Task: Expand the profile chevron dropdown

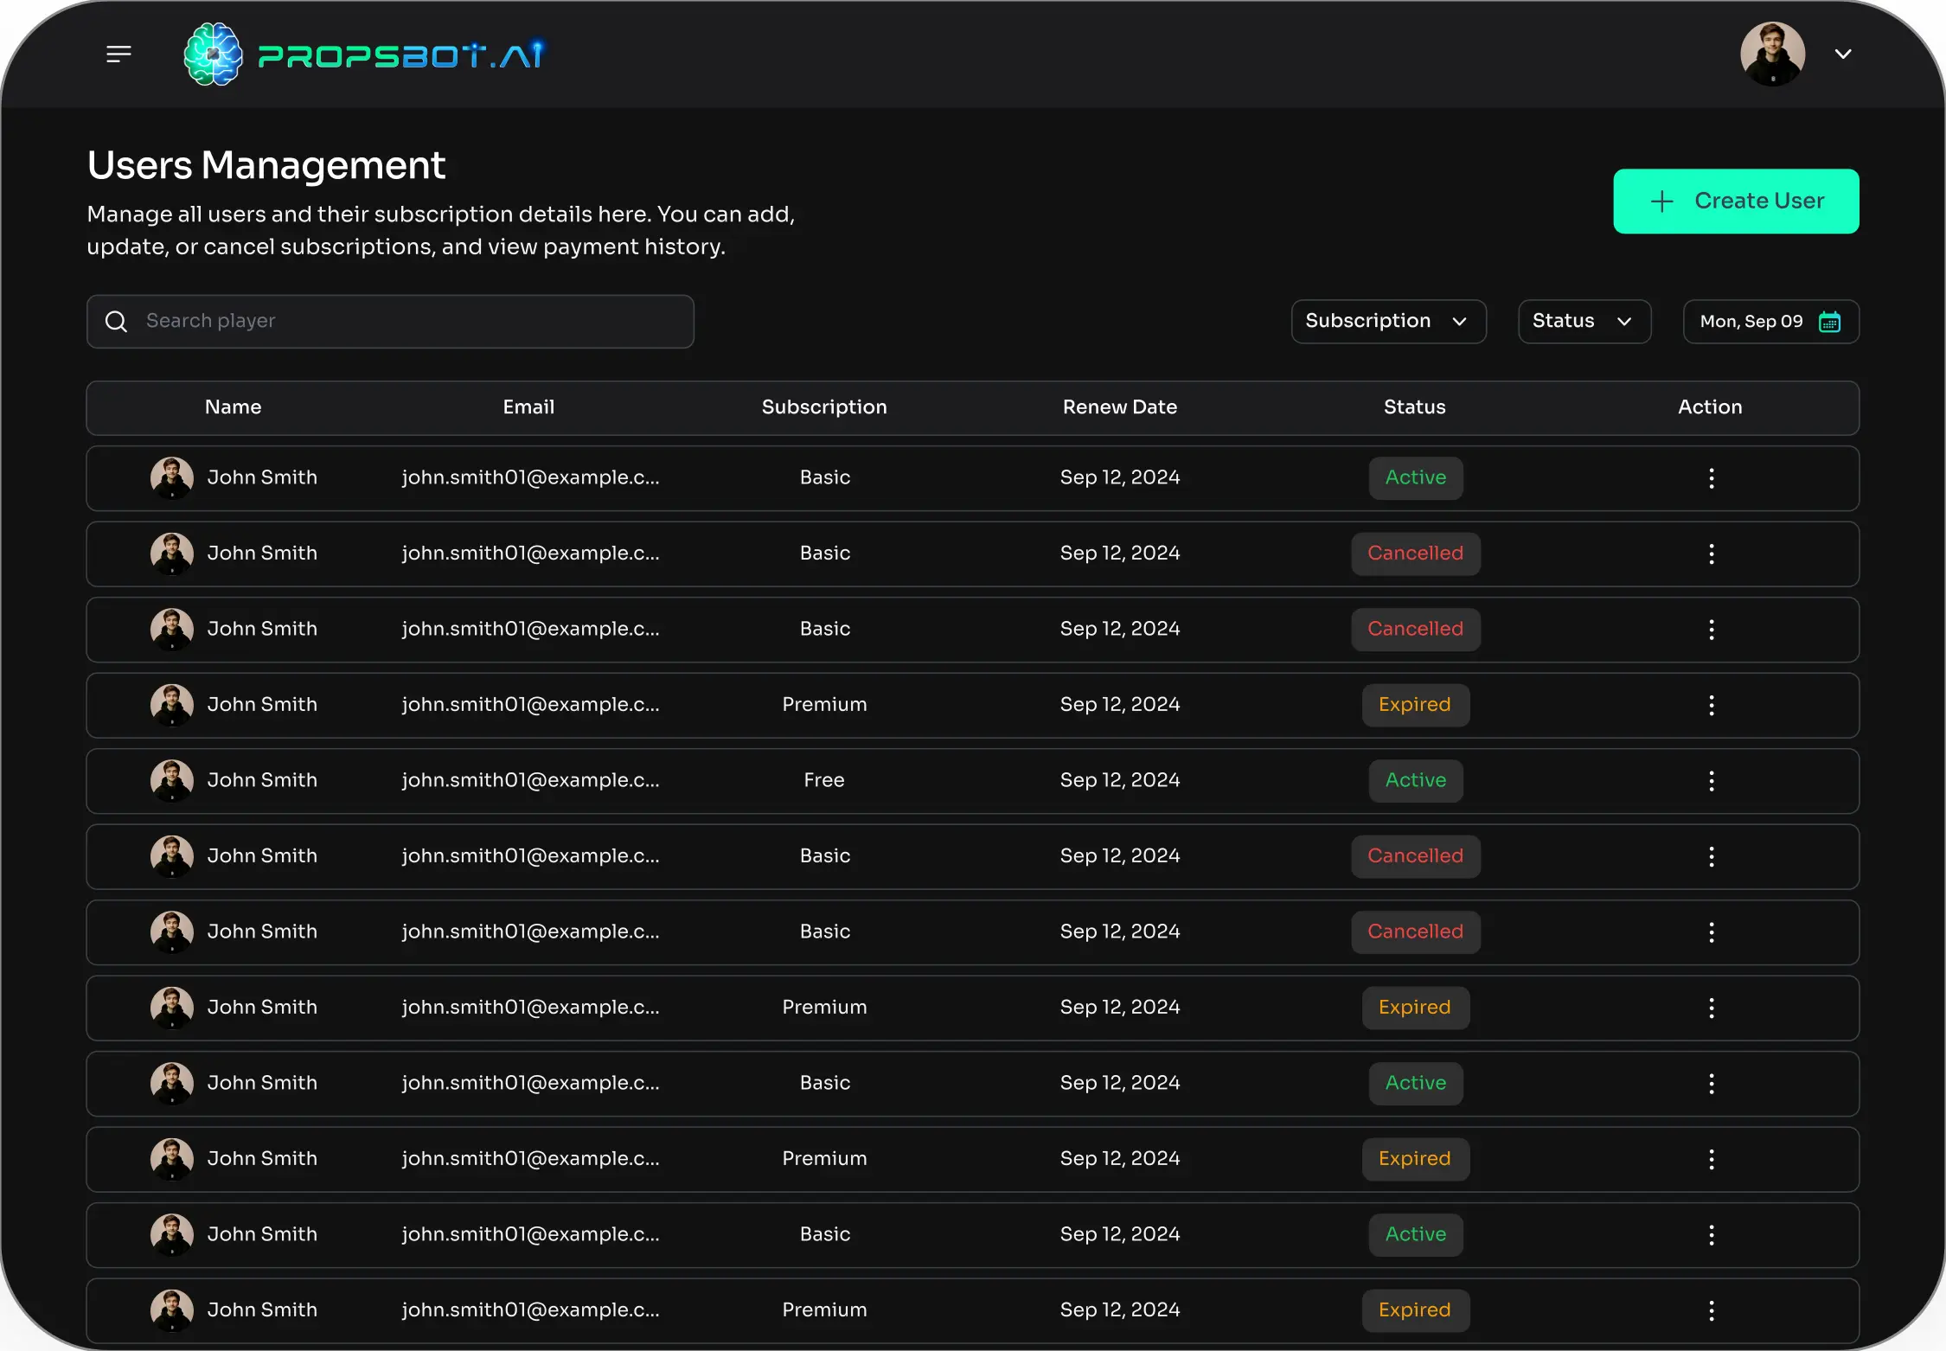Action: tap(1843, 54)
